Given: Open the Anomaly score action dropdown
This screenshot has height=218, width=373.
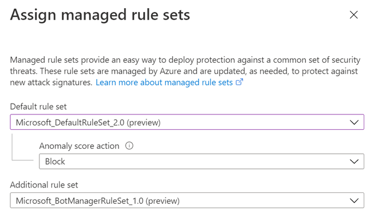Looking at the screenshot, I should click(202, 161).
